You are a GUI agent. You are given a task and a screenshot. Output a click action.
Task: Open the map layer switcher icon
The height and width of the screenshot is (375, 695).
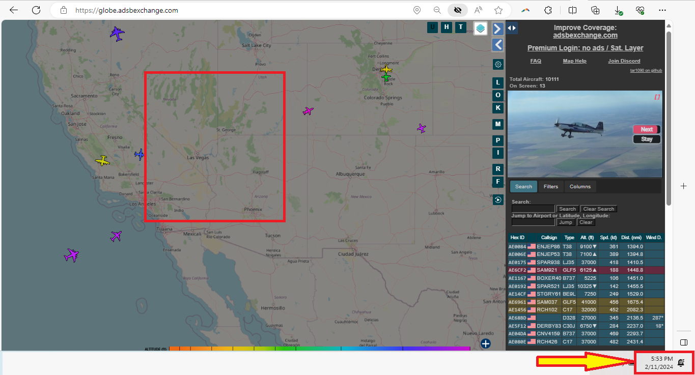pos(481,28)
